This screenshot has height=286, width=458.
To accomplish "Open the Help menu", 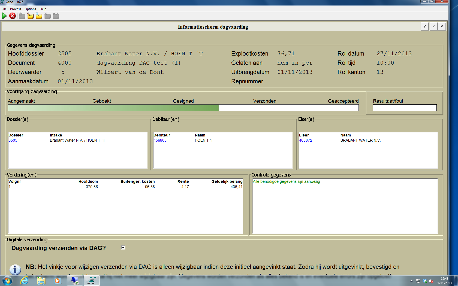I will click(x=43, y=9).
